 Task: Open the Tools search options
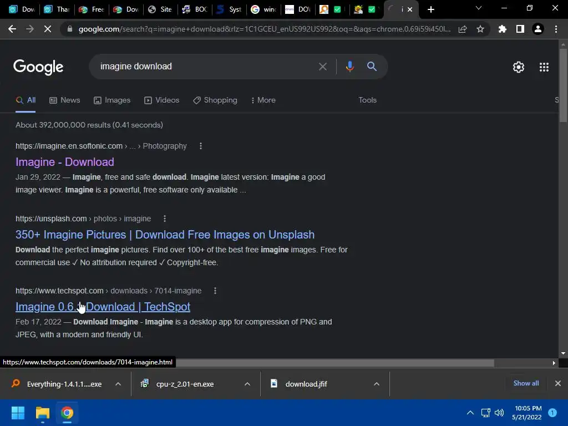point(367,100)
